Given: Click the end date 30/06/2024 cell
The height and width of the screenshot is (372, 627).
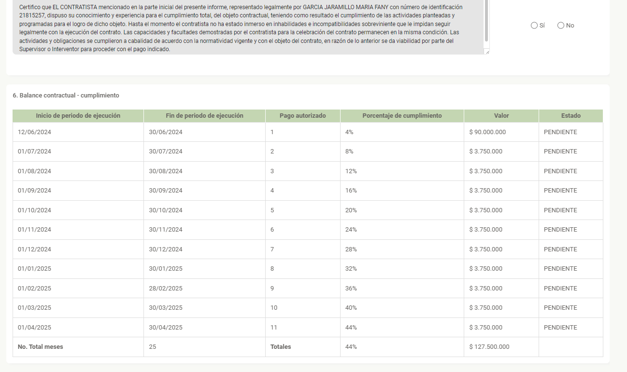Looking at the screenshot, I should (204, 132).
